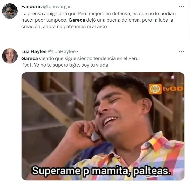Expand the three-dot menu on Lua Haylee's tweet
Viewport: 191px width, 184px height.
(181, 51)
